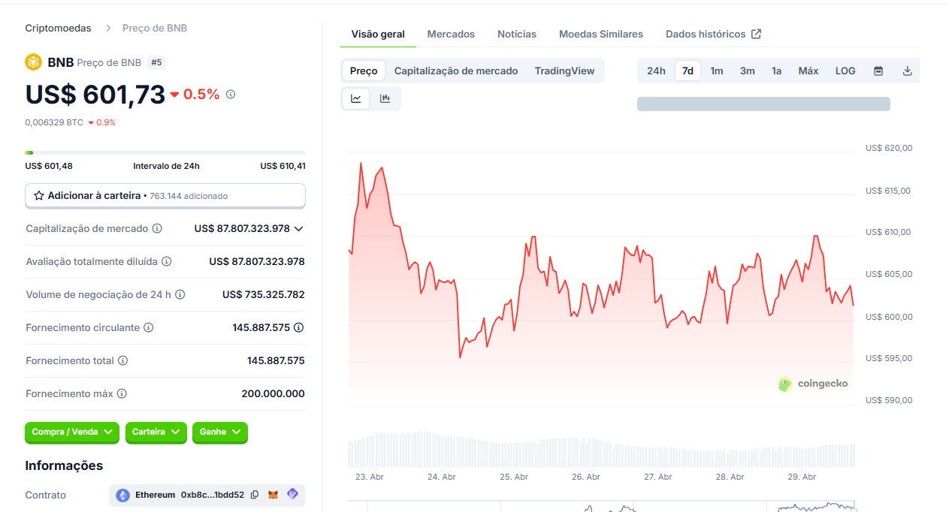Click the #5 rank badge

156,62
